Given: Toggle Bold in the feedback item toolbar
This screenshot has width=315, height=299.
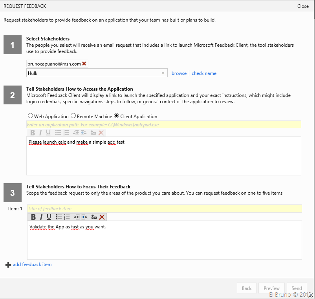Looking at the screenshot, I should click(33, 217).
